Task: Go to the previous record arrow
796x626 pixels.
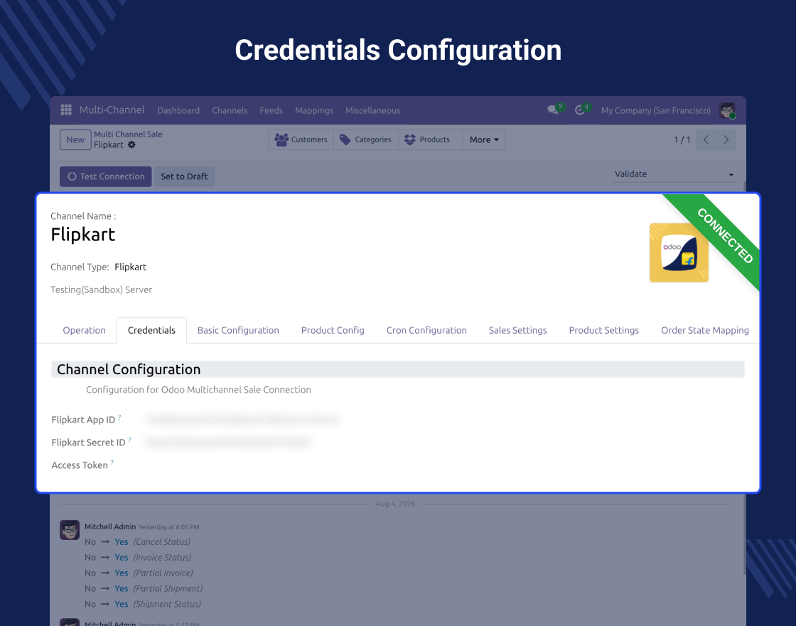Action: click(706, 139)
